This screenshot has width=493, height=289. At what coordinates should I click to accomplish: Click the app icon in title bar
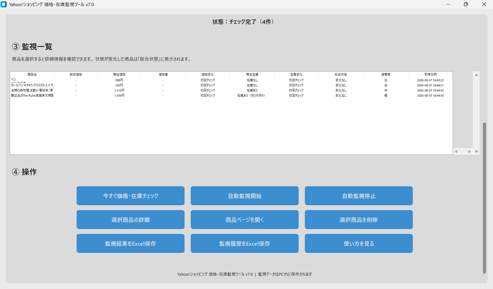pos(4,4)
